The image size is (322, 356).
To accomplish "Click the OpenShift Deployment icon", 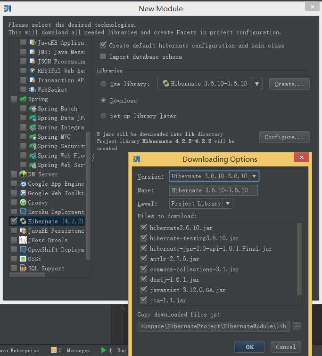I will click(23, 249).
